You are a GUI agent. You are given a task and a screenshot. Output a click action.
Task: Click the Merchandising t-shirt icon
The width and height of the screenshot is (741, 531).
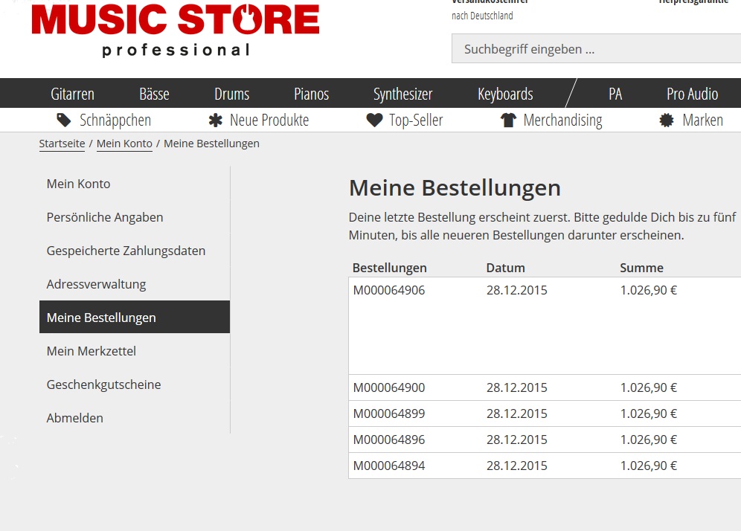coord(508,120)
